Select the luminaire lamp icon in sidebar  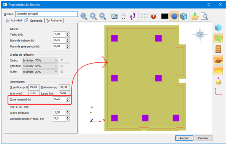tap(218, 81)
